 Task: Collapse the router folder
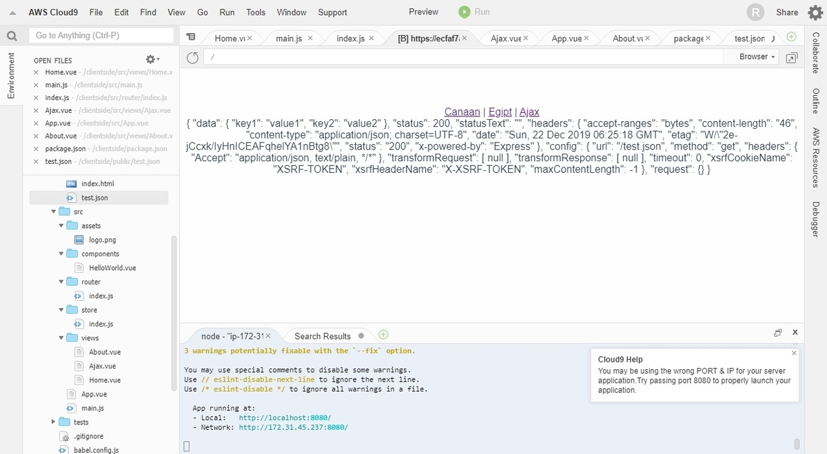tap(61, 282)
